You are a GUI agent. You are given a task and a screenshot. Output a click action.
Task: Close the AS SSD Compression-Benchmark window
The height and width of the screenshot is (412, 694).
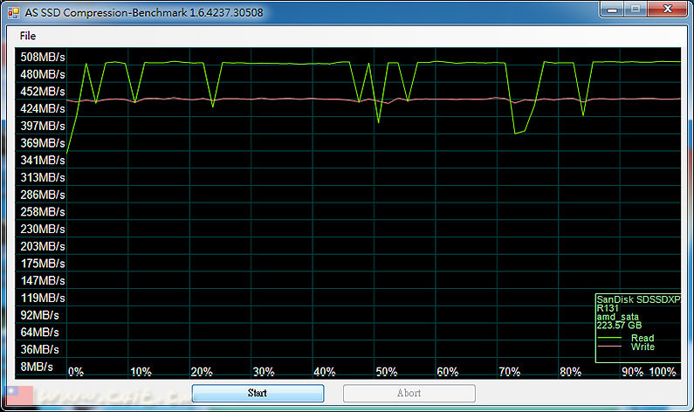(668, 10)
